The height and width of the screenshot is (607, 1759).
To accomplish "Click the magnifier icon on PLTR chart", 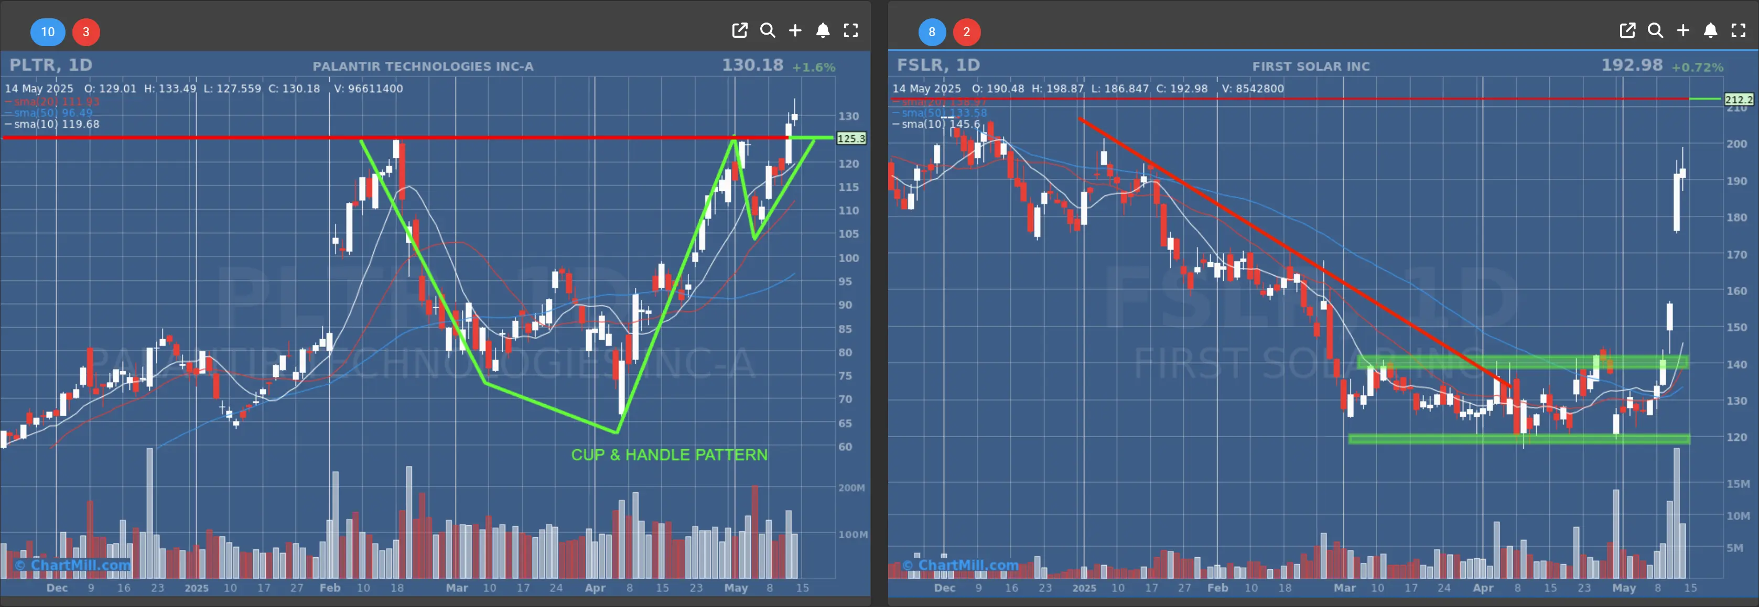I will pos(768,30).
